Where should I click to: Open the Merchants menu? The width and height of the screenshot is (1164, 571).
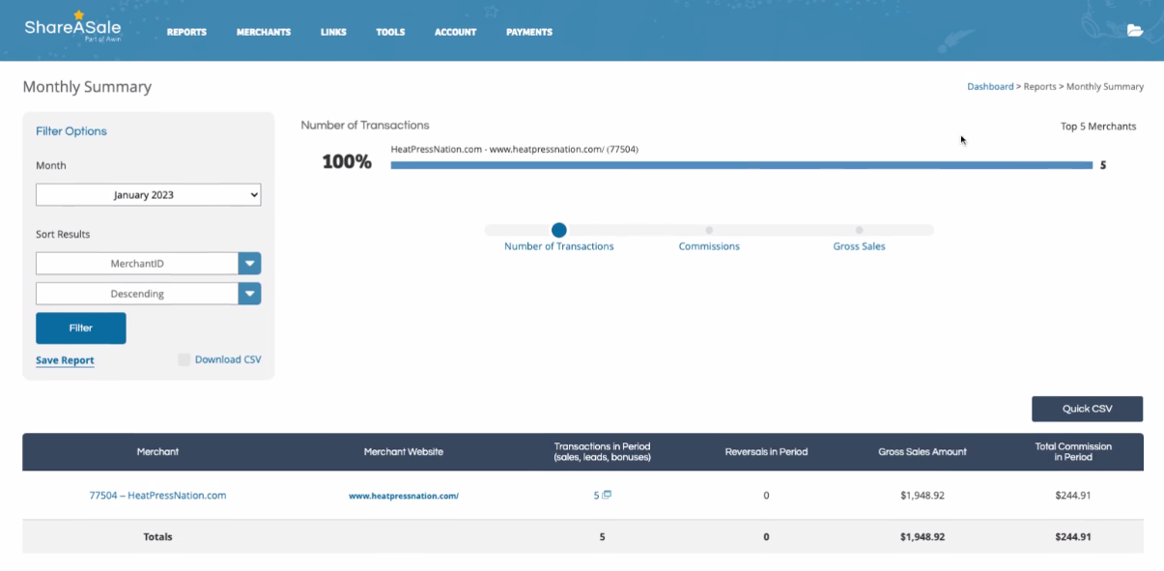coord(264,32)
